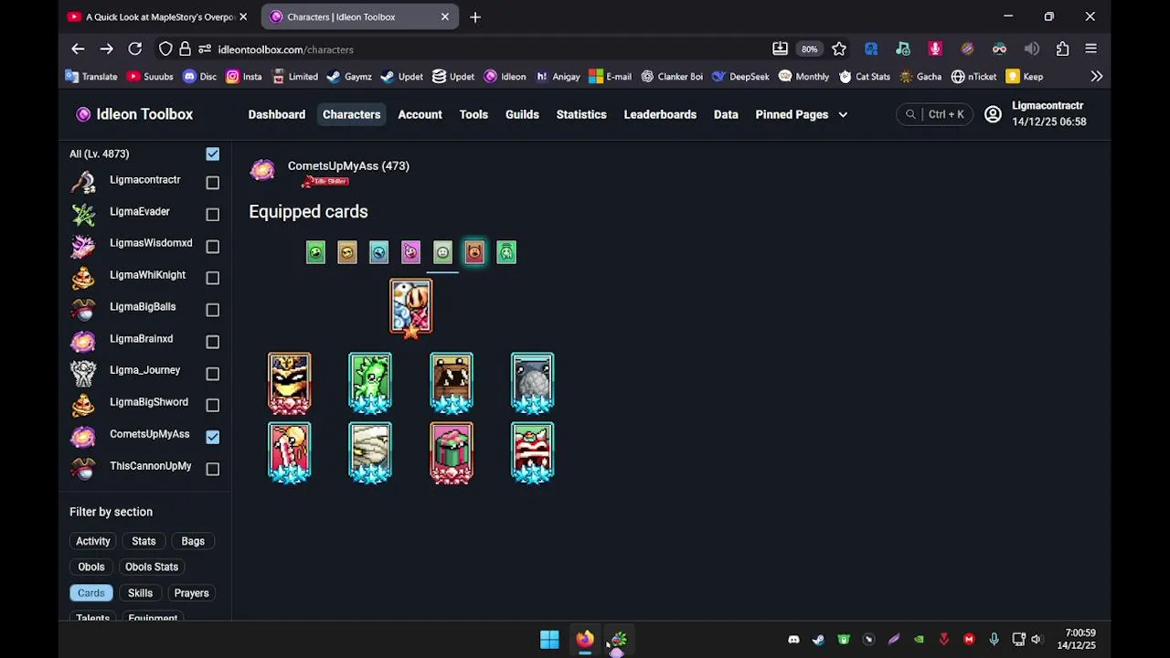Show more bookmarks chevron

(x=1097, y=77)
